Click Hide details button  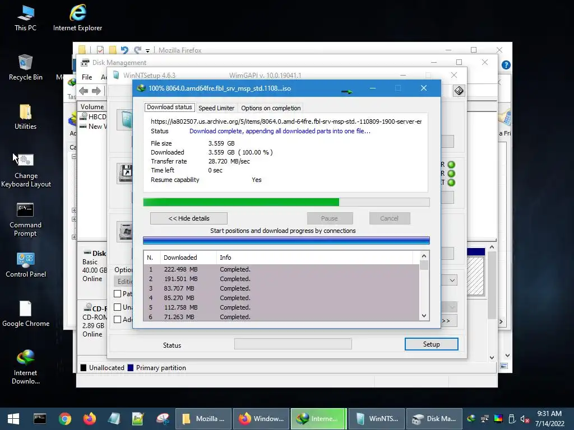pyautogui.click(x=189, y=218)
